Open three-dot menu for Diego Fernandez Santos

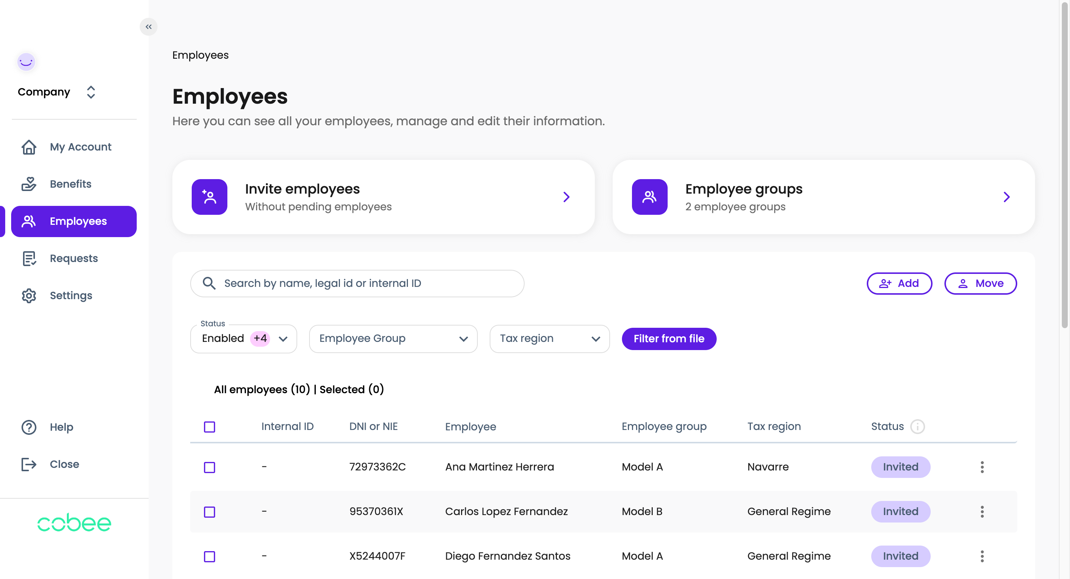pyautogui.click(x=982, y=556)
